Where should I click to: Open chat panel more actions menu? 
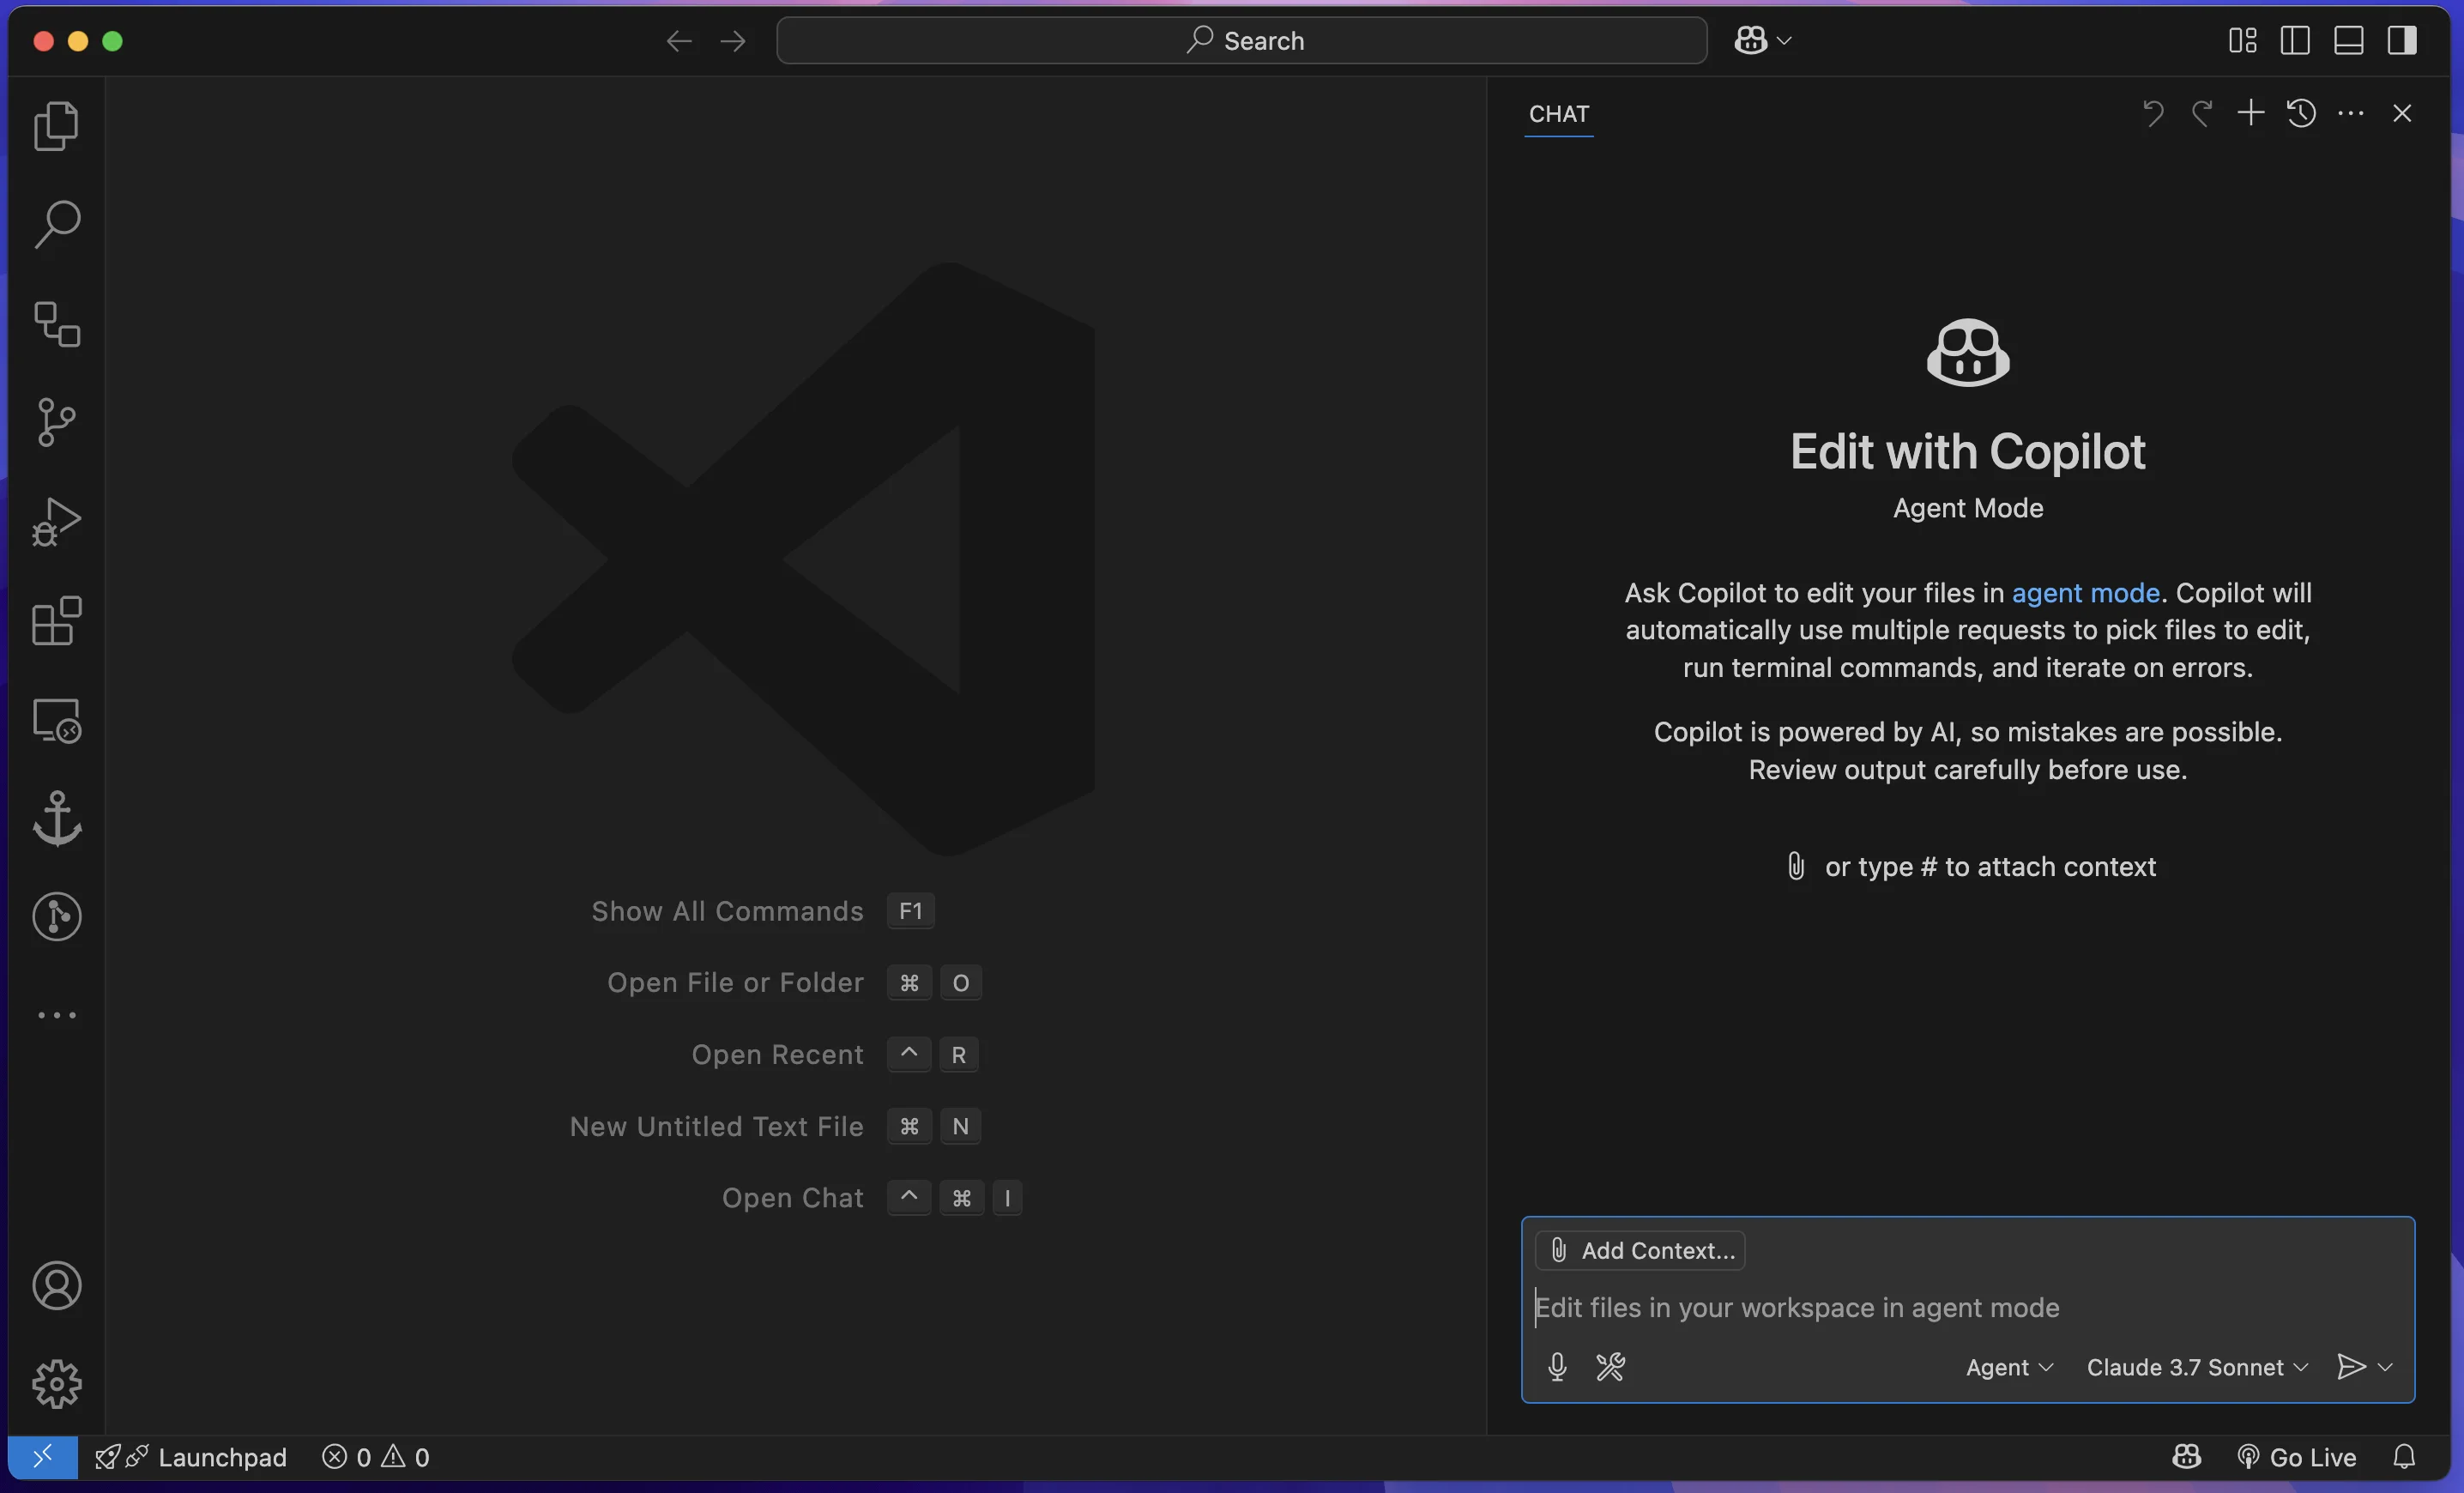click(2351, 113)
